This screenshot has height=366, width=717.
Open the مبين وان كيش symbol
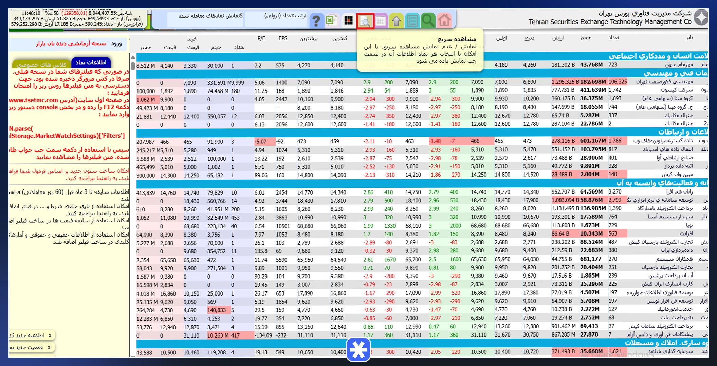tap(677, 174)
